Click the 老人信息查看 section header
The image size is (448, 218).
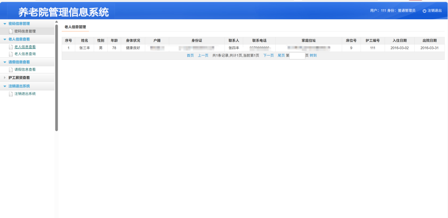pos(27,39)
